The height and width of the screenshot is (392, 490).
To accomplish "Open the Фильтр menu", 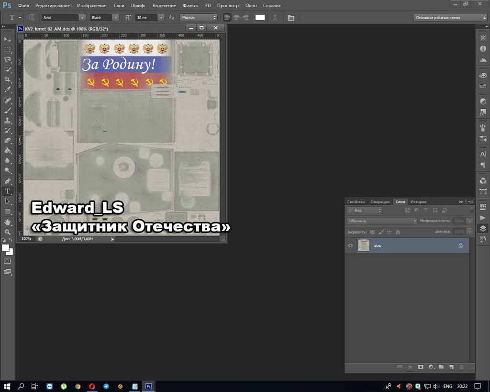I will click(190, 5).
